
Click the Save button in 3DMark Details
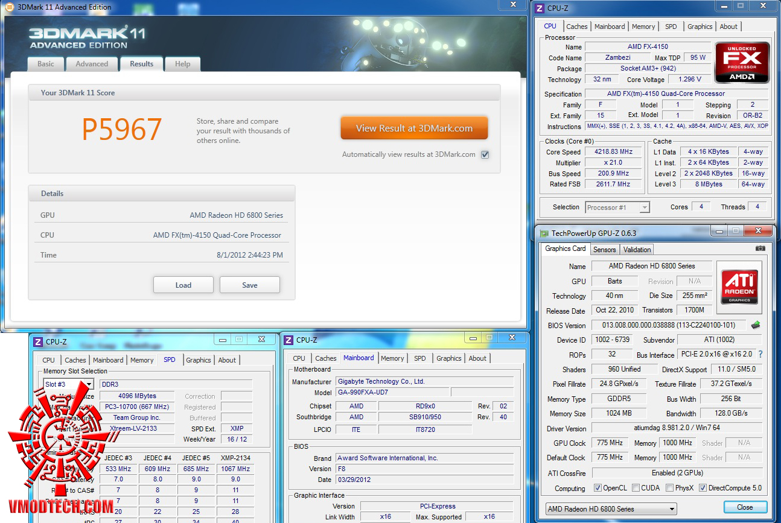point(250,285)
